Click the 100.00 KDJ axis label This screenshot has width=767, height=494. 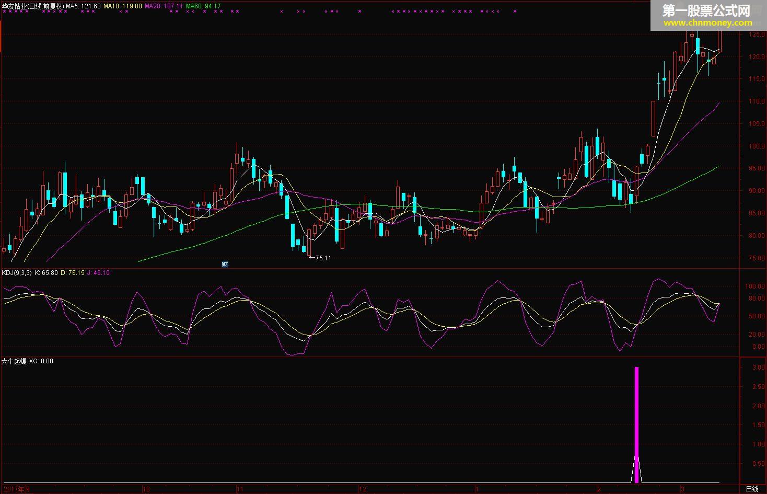(756, 286)
